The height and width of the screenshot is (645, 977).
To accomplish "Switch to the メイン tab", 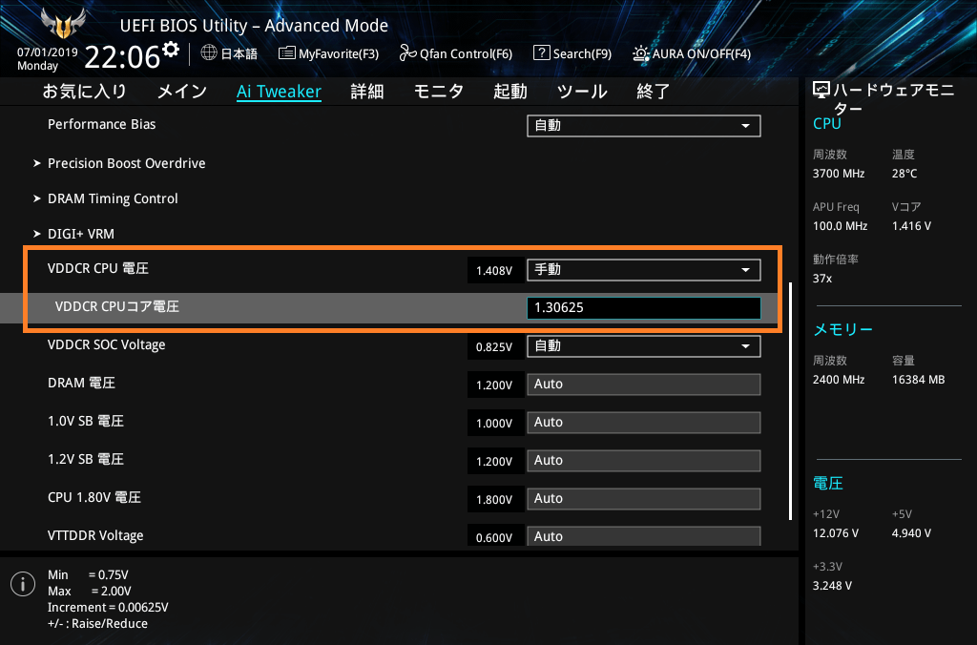I will (x=182, y=92).
